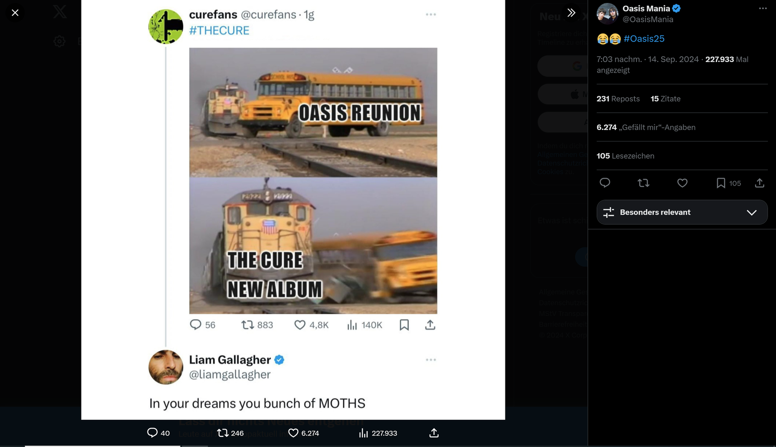Collapse the side panel using the double chevron
This screenshot has width=776, height=447.
coord(571,13)
